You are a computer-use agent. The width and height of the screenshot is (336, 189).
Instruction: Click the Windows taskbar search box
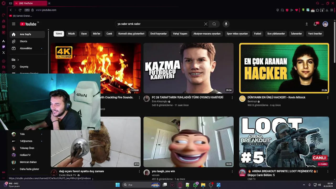[141, 185]
